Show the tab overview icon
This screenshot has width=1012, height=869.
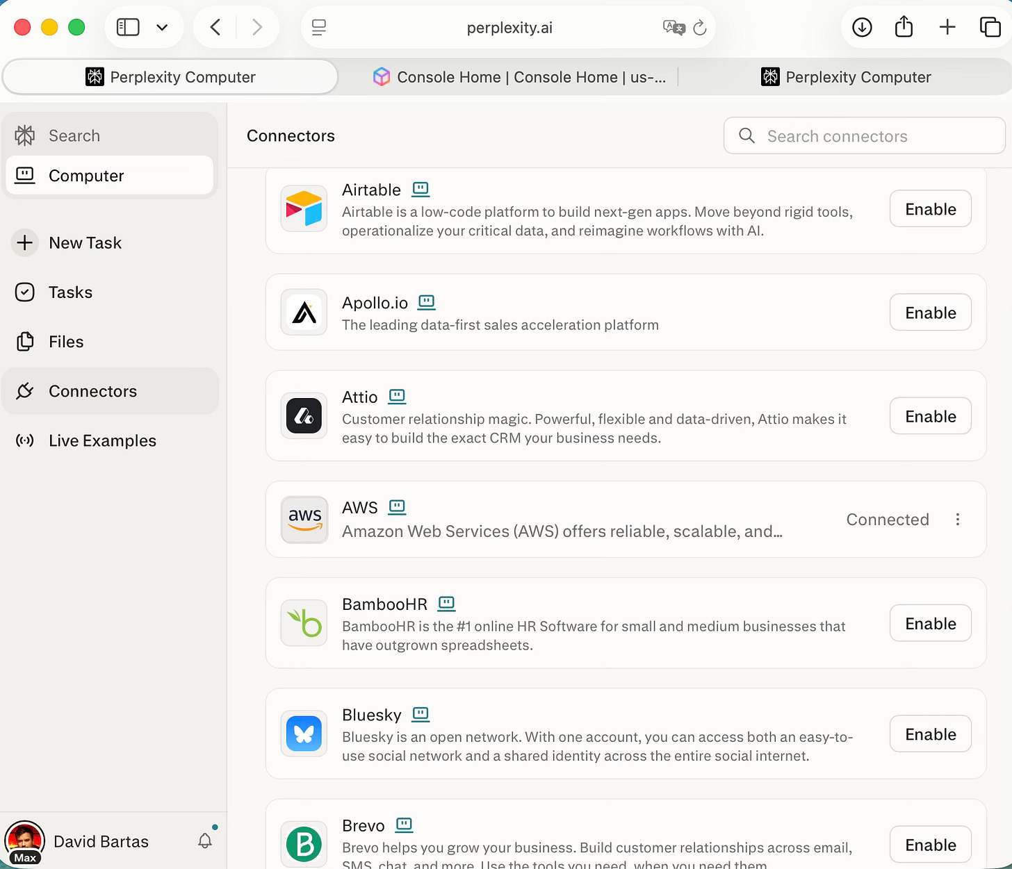tap(990, 27)
